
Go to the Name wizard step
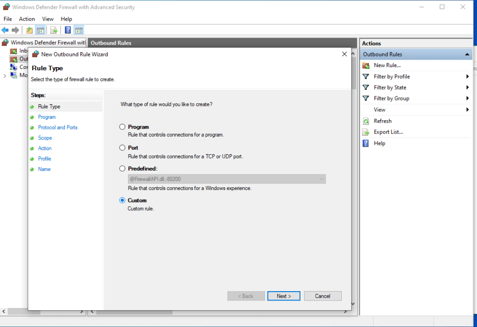pos(44,169)
